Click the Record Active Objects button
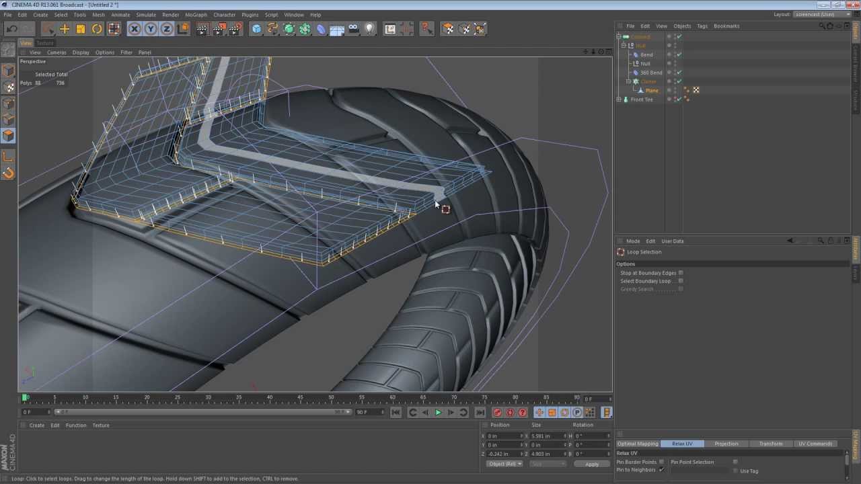 pos(497,412)
